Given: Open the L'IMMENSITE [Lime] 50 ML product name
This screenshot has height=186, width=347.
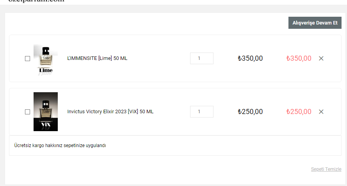Looking at the screenshot, I should (97, 58).
